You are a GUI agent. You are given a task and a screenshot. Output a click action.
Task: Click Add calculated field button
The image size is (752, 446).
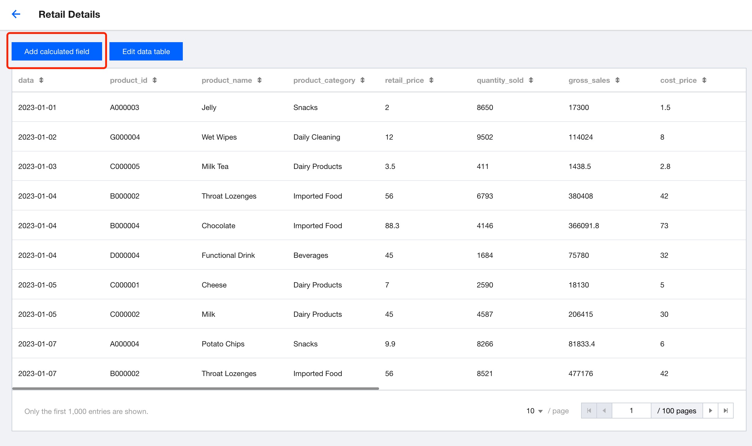(x=57, y=51)
